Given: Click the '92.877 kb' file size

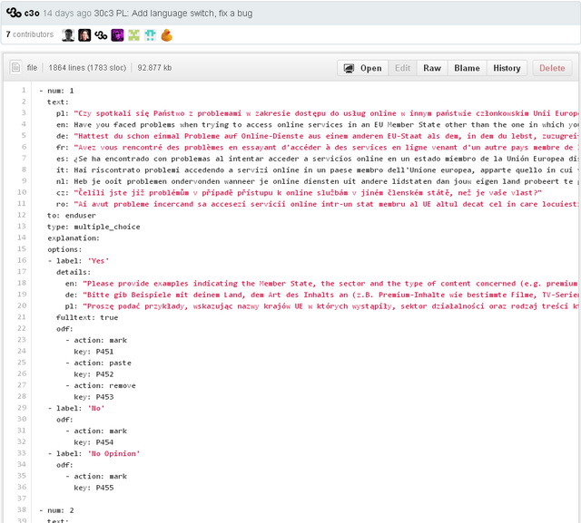Looking at the screenshot, I should (154, 68).
